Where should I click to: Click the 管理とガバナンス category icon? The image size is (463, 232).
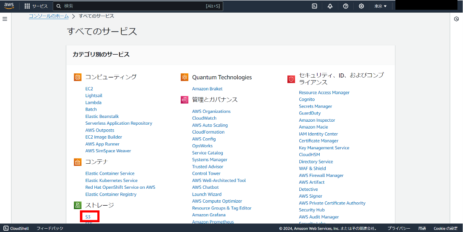(185, 100)
